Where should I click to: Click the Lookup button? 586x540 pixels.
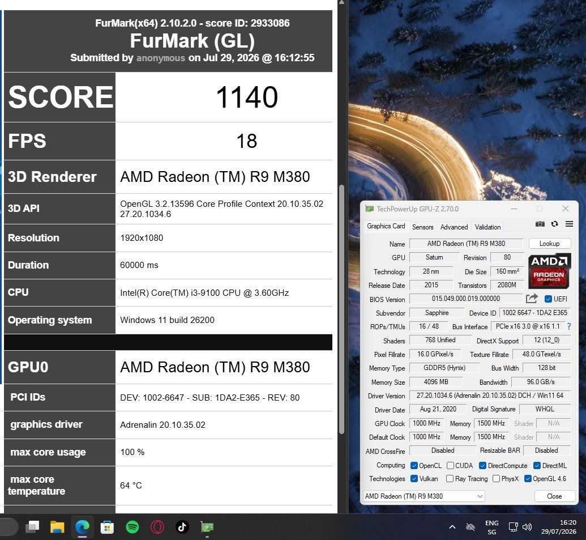click(549, 244)
